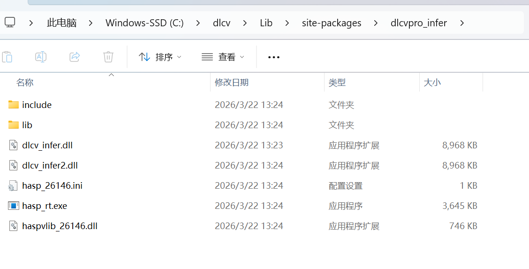Click the rename icon in toolbar
The width and height of the screenshot is (529, 269).
click(x=41, y=57)
